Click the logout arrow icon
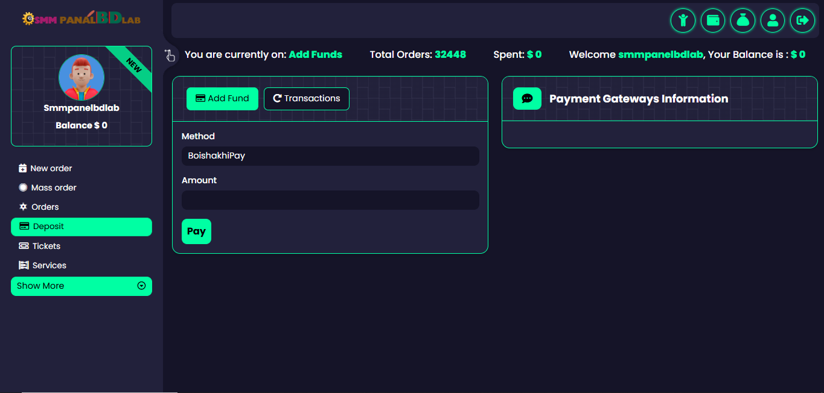 click(802, 20)
